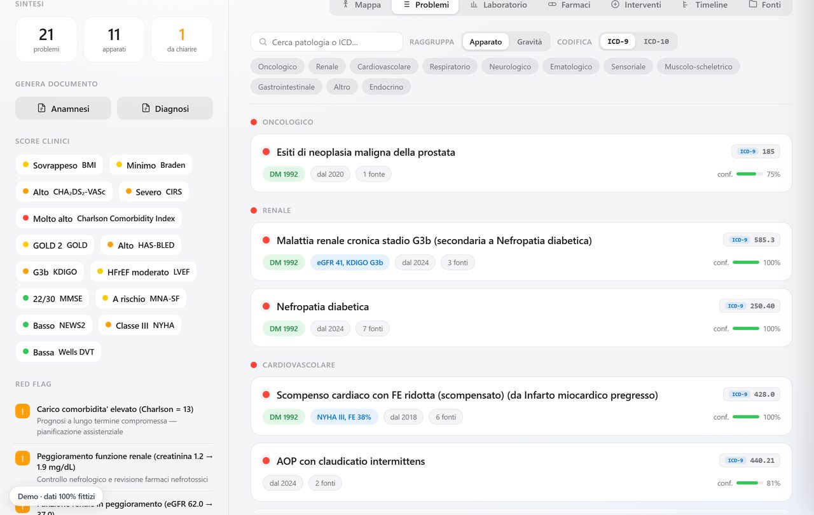
Task: Open 'Malattia renale cronica stadio G3b' problem
Action: pyautogui.click(x=521, y=251)
